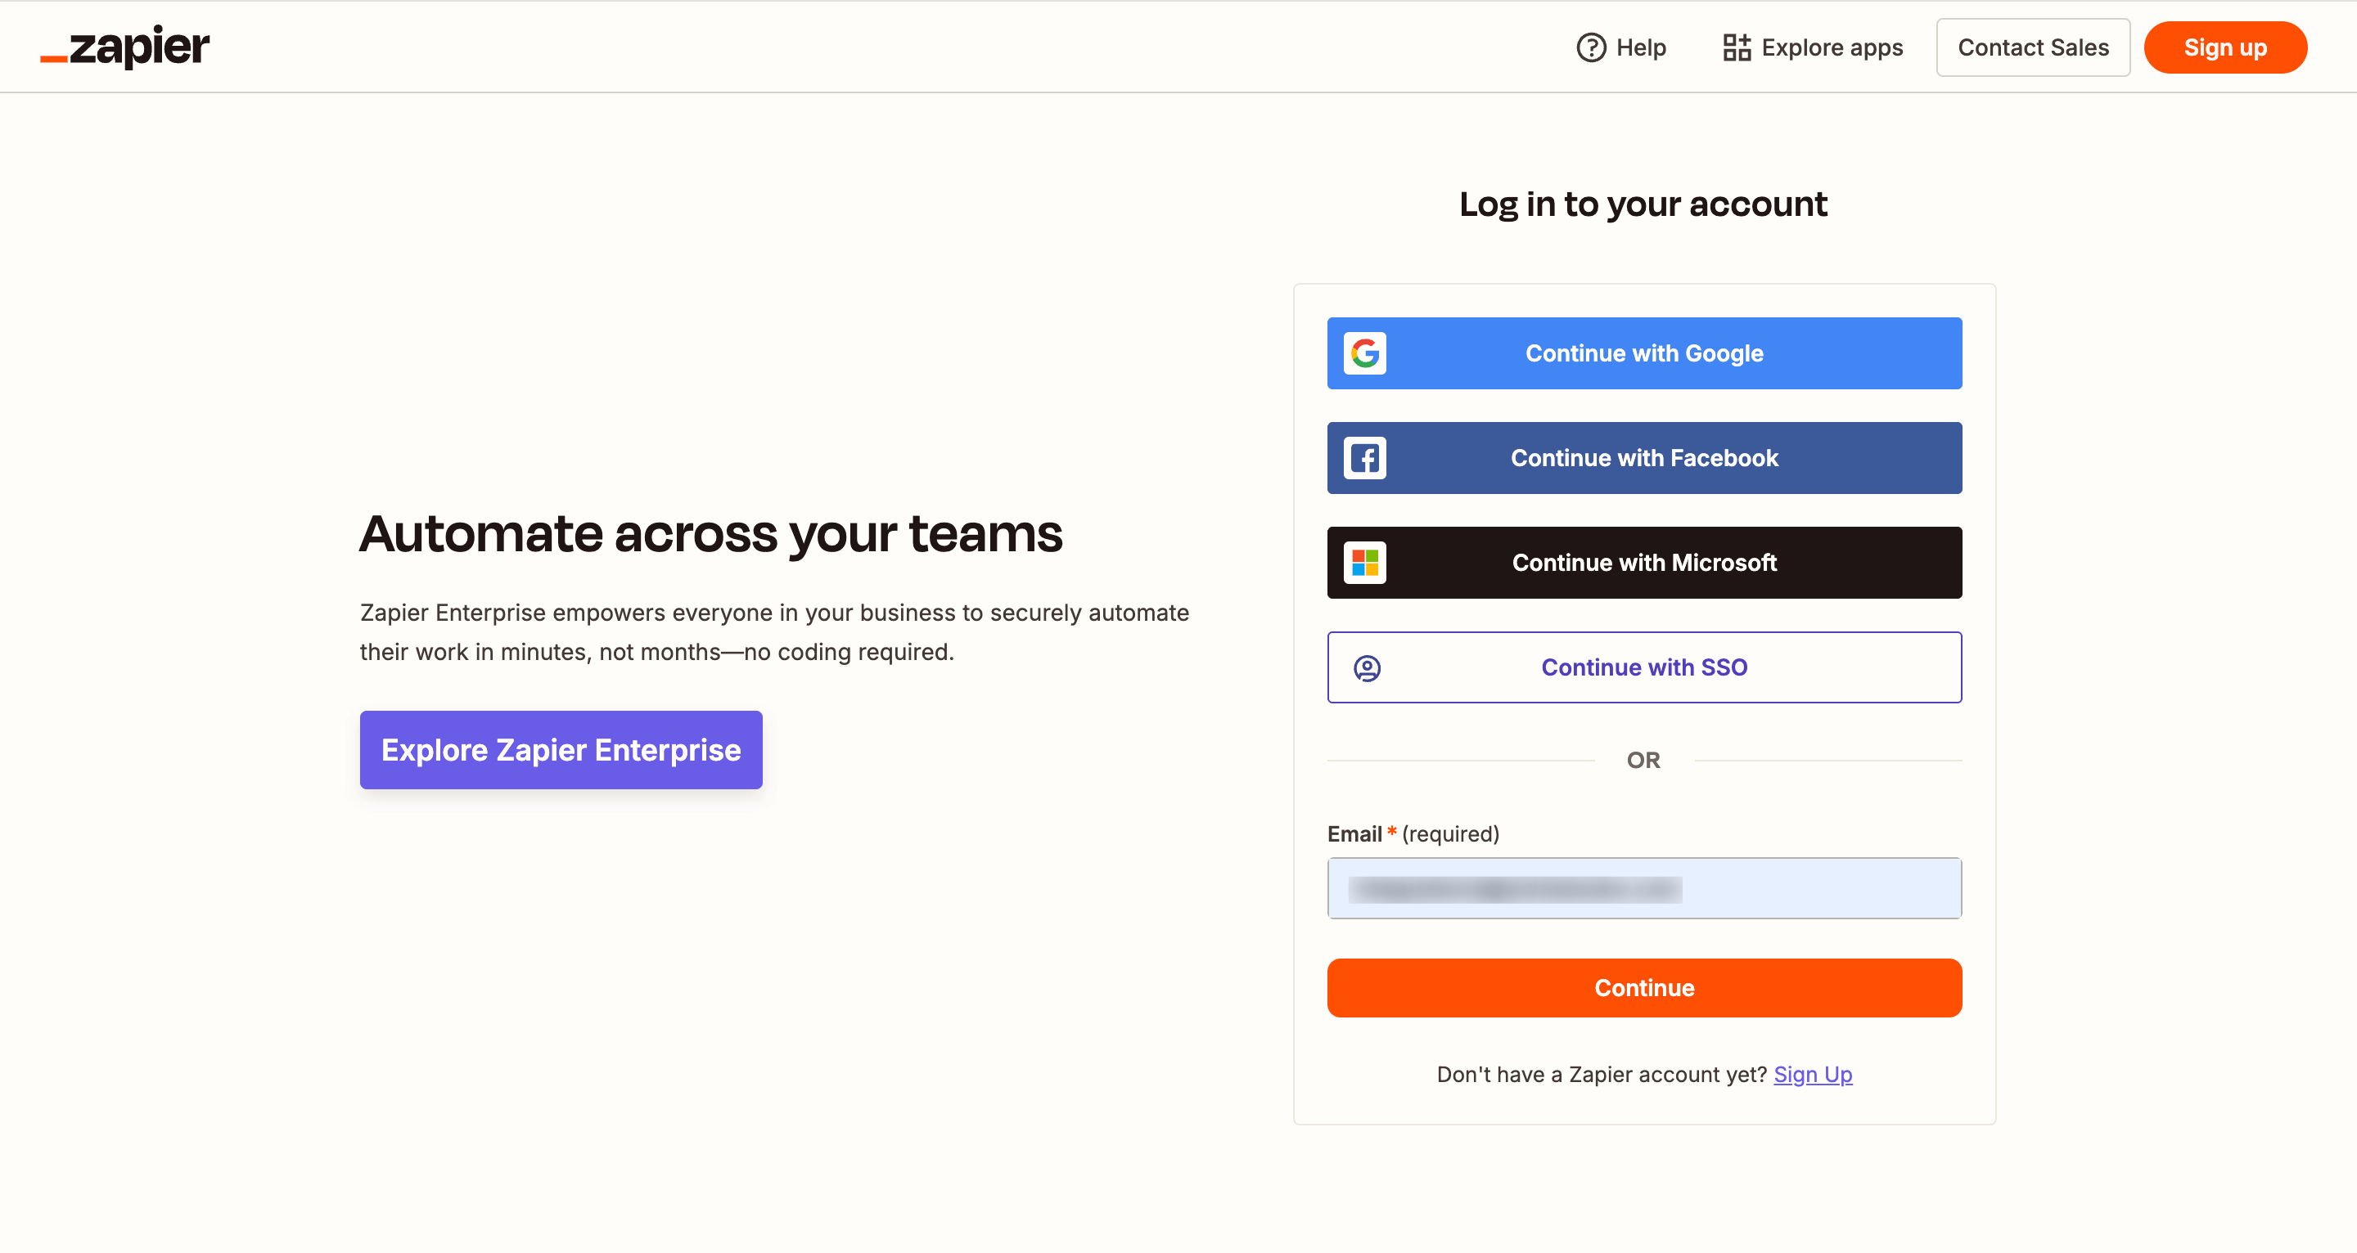The height and width of the screenshot is (1253, 2357).
Task: Click Contact Sales
Action: (2033, 47)
